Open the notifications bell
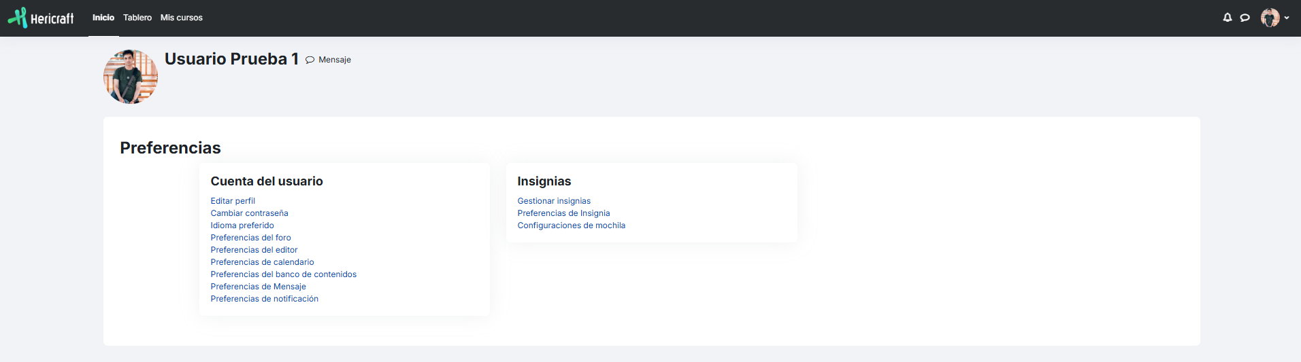The height and width of the screenshot is (362, 1301). [x=1228, y=18]
